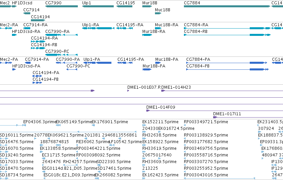Select the HP1D3csd-PA protein label
The width and height of the screenshot is (283, 180).
pyautogui.click(x=26, y=66)
